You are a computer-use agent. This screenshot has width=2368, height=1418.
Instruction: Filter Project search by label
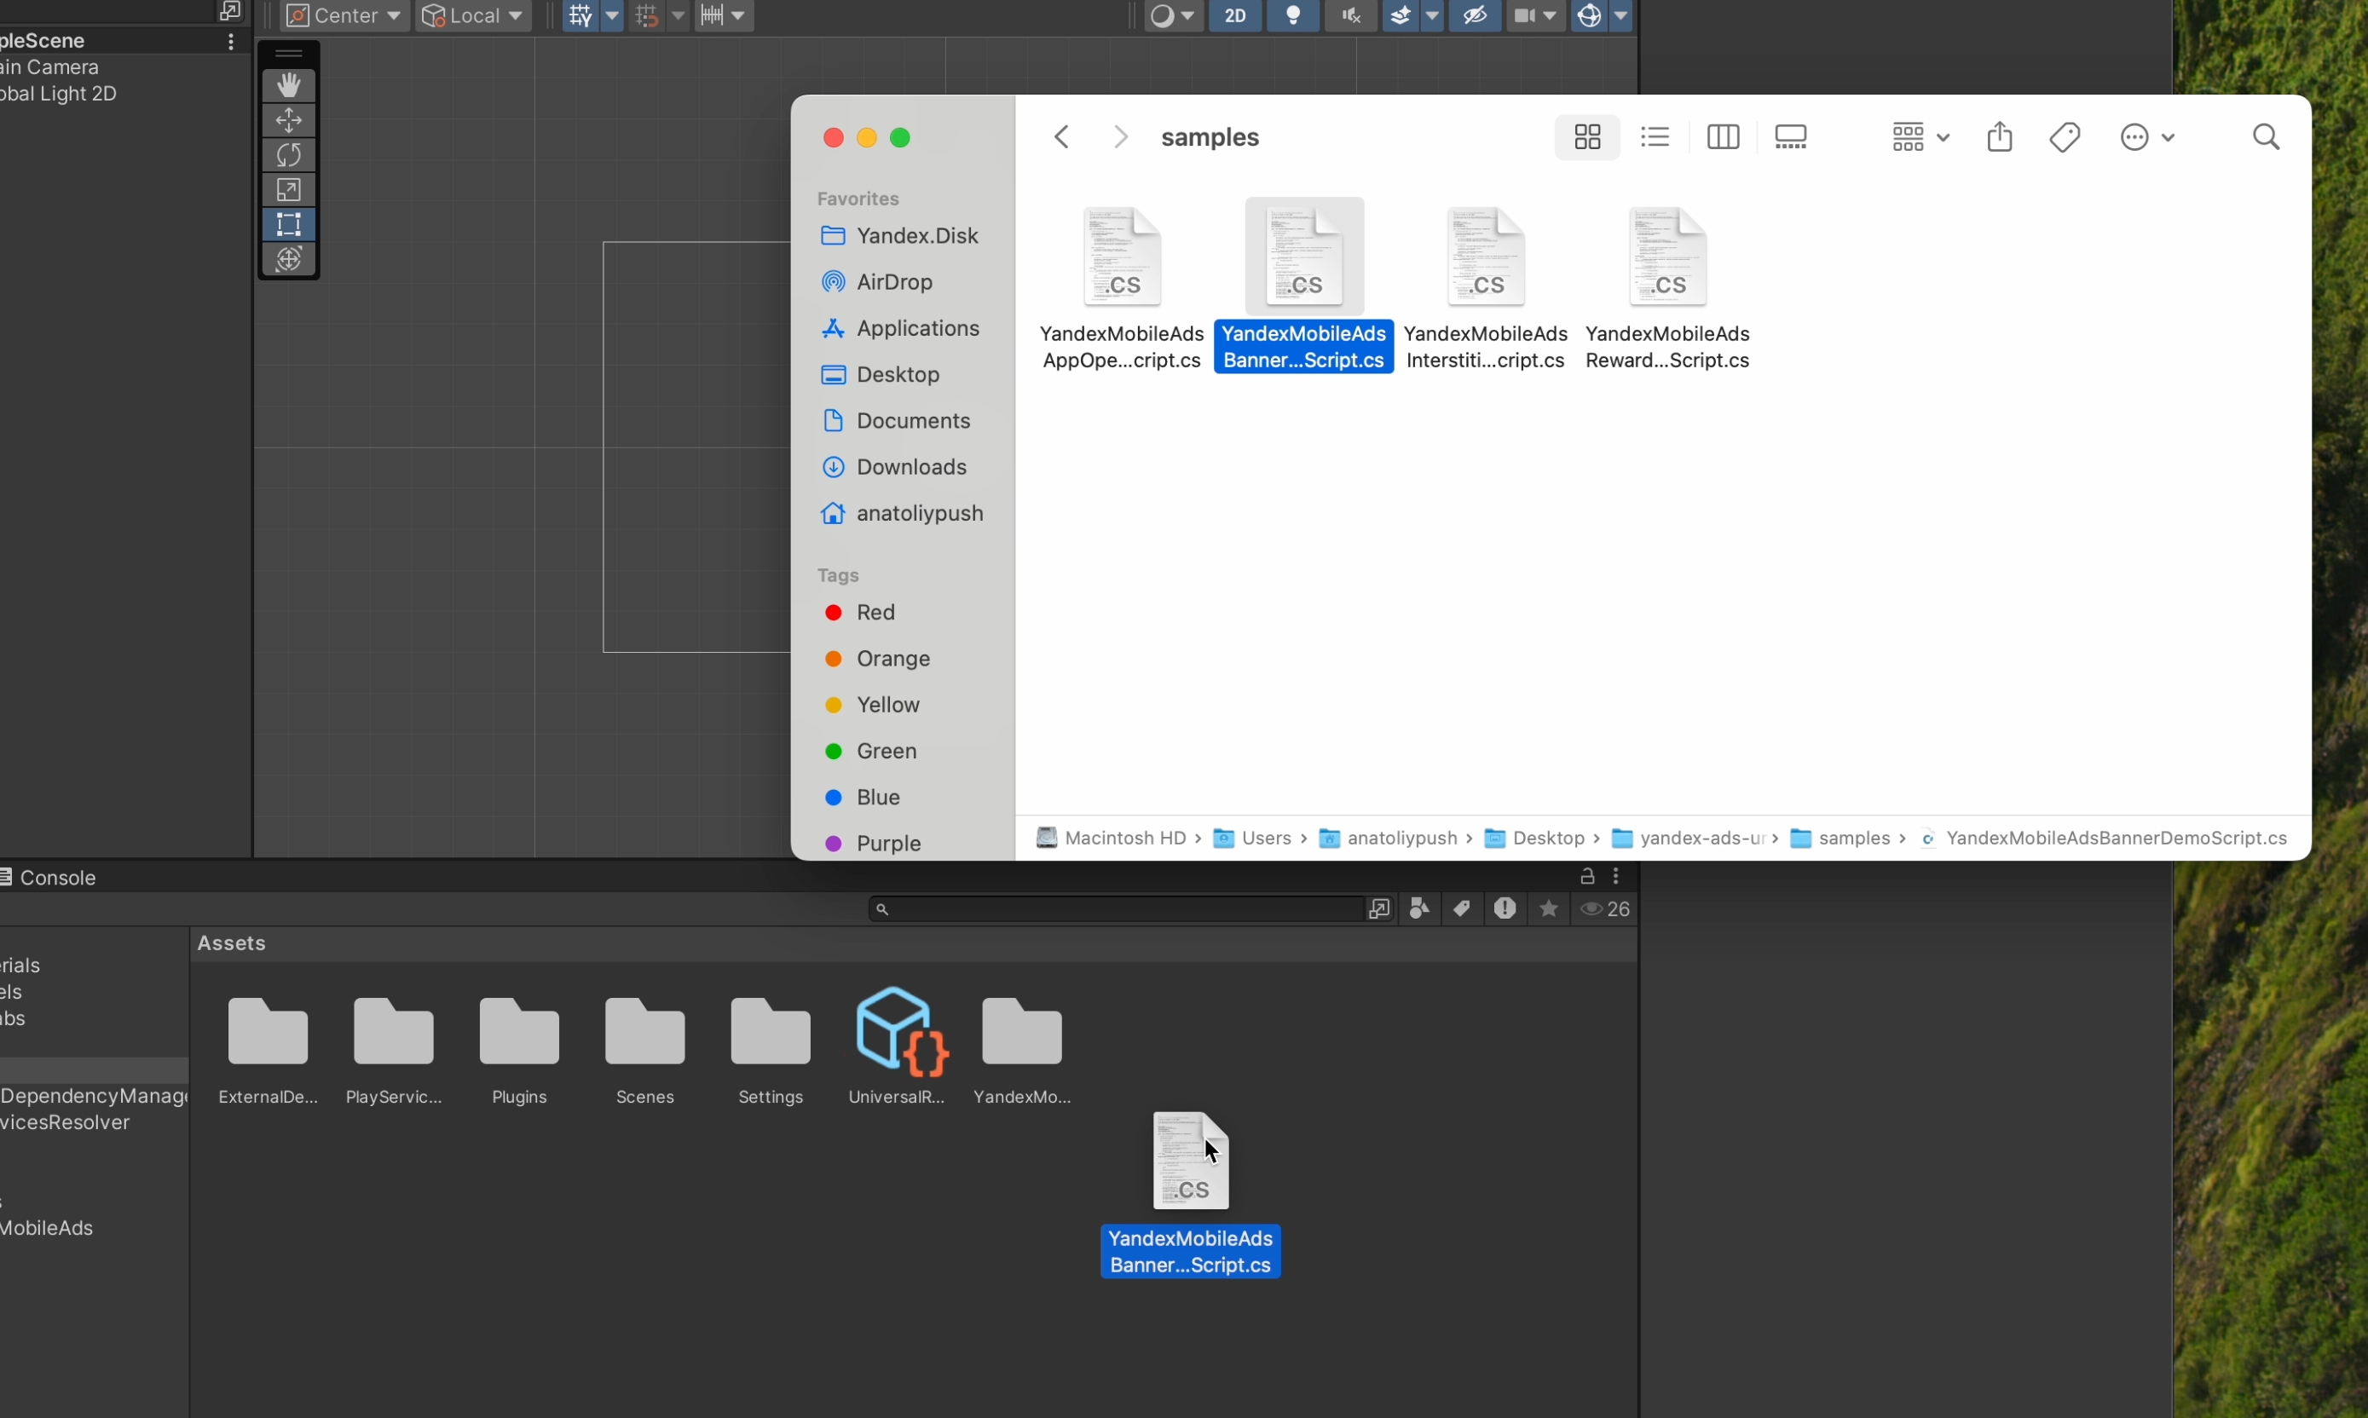click(x=1462, y=908)
